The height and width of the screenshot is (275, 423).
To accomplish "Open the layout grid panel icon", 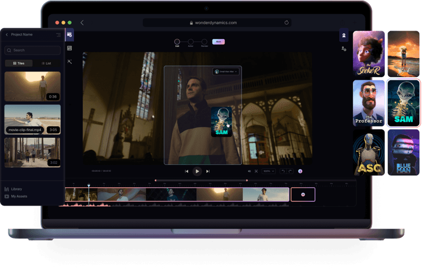I will tap(69, 48).
